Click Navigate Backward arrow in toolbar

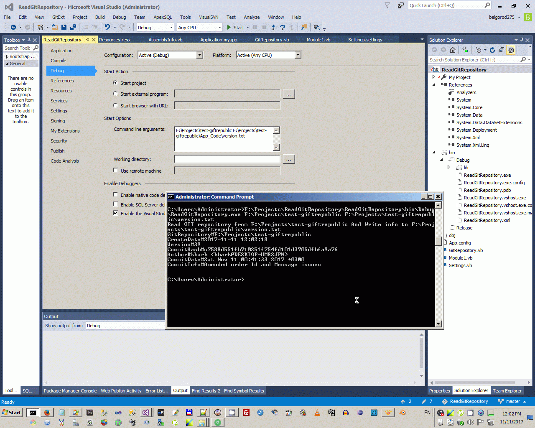tap(13, 27)
